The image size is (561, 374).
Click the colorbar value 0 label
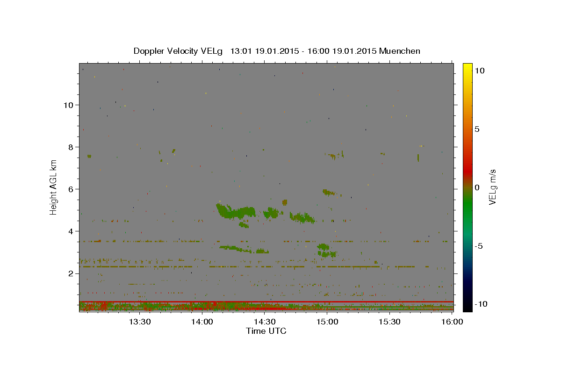477,187
